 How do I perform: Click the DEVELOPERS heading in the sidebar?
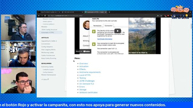pos(46,63)
